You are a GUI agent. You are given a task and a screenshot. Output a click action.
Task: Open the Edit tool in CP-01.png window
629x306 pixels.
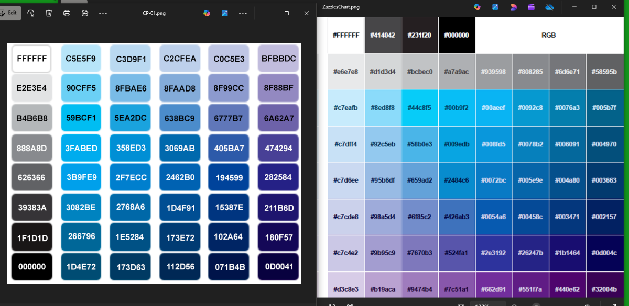click(x=10, y=13)
